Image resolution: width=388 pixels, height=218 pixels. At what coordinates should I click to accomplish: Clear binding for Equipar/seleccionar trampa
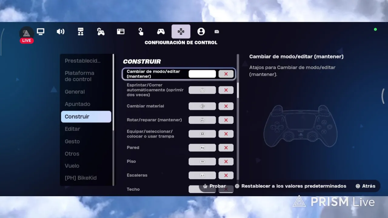point(226,134)
